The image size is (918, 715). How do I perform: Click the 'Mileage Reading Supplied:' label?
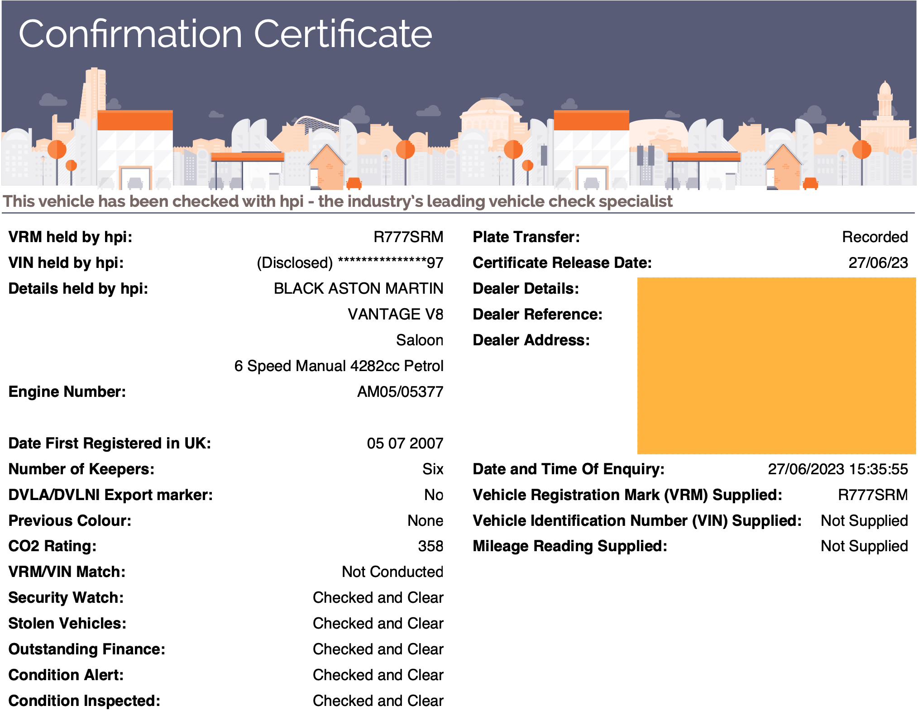point(570,546)
